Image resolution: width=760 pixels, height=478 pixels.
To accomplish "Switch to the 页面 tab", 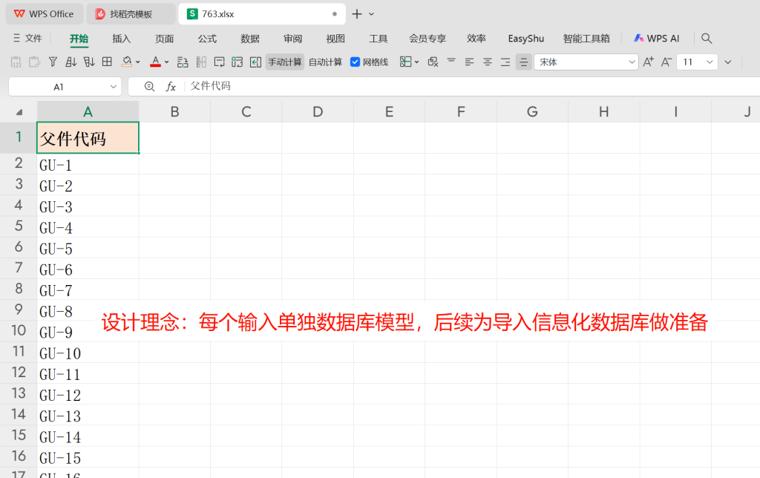I will (x=164, y=39).
